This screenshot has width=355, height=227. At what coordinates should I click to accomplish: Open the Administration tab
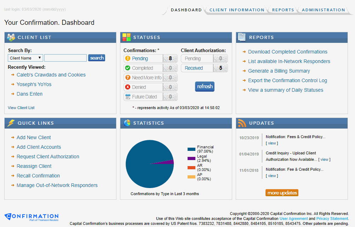point(323,10)
